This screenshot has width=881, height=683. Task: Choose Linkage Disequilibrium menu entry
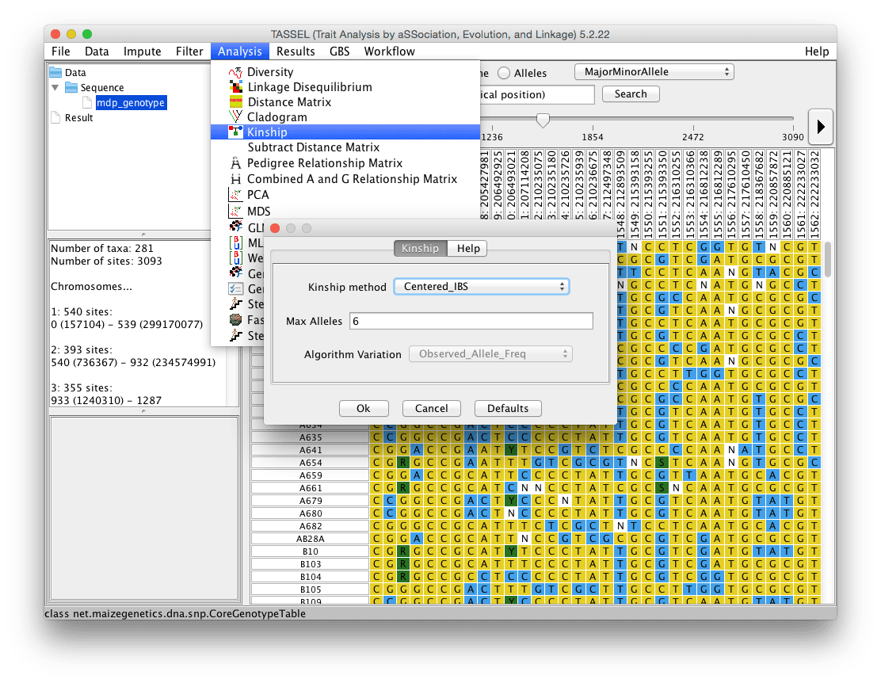coord(345,86)
